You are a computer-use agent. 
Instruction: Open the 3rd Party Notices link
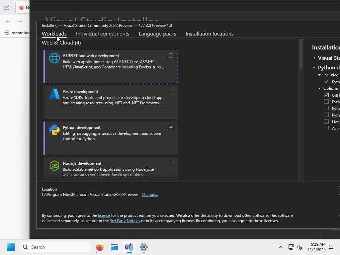[125, 221]
